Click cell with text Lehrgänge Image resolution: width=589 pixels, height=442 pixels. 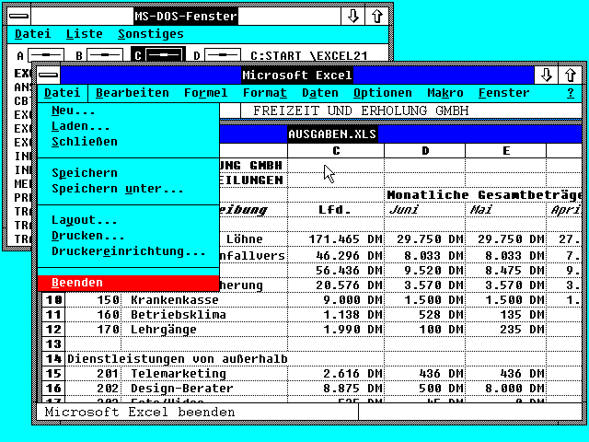pyautogui.click(x=204, y=330)
